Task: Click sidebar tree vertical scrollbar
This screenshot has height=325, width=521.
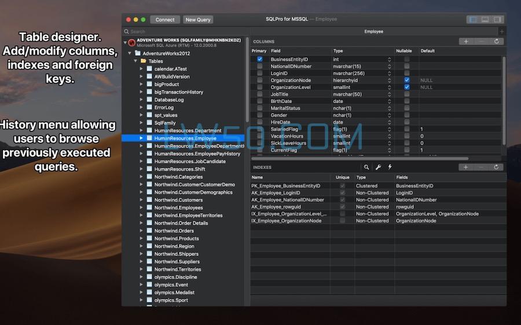Action: (247, 80)
